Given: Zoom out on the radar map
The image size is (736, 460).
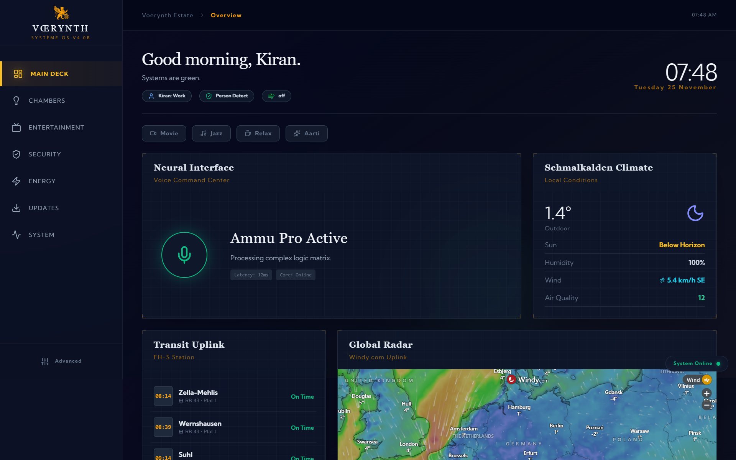Looking at the screenshot, I should pos(706,405).
